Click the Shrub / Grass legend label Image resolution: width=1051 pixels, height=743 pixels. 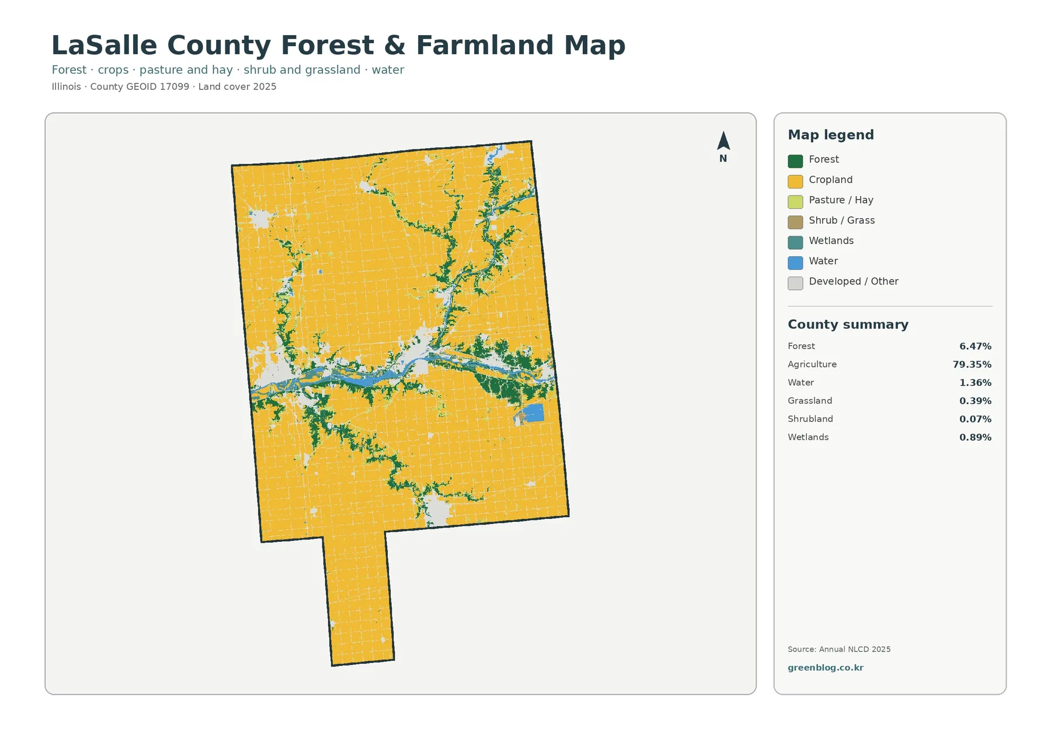point(841,221)
